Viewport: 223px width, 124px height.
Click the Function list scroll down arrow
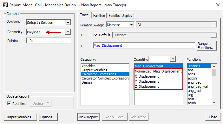[214, 103]
